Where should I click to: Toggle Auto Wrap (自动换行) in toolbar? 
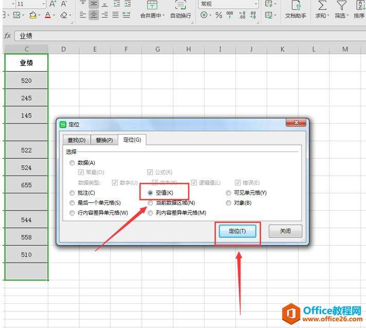180,5
